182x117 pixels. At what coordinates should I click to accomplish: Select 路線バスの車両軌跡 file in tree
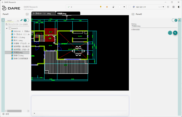coord(21,58)
